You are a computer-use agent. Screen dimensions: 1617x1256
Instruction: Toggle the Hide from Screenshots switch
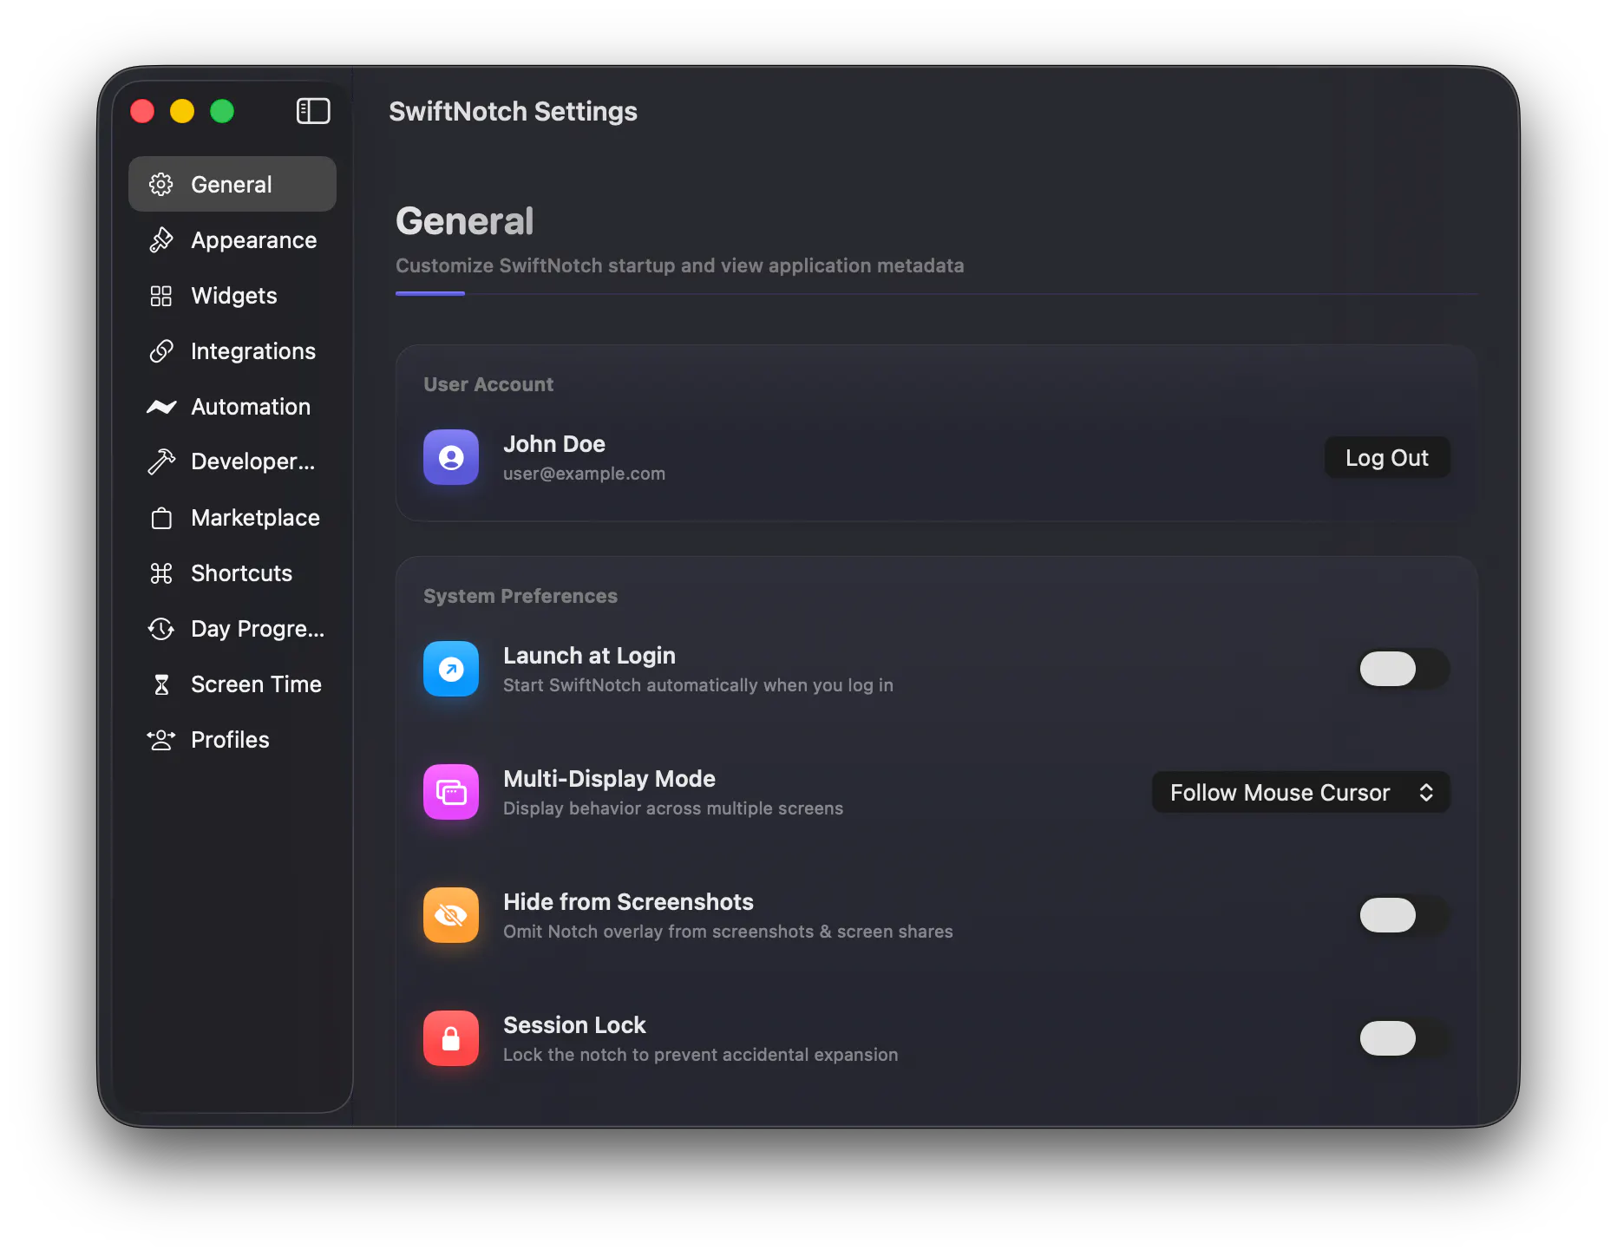[1404, 915]
